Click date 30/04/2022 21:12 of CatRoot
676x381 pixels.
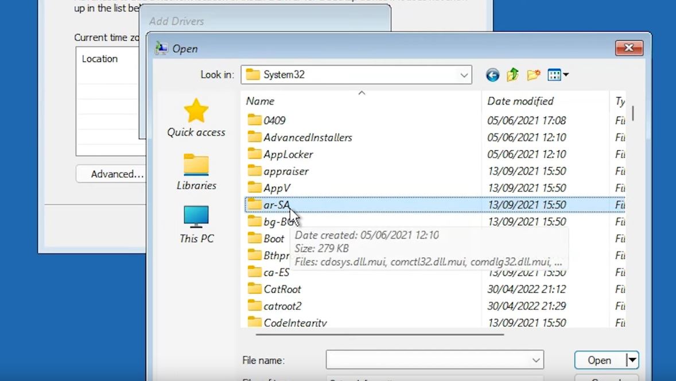[526, 289]
